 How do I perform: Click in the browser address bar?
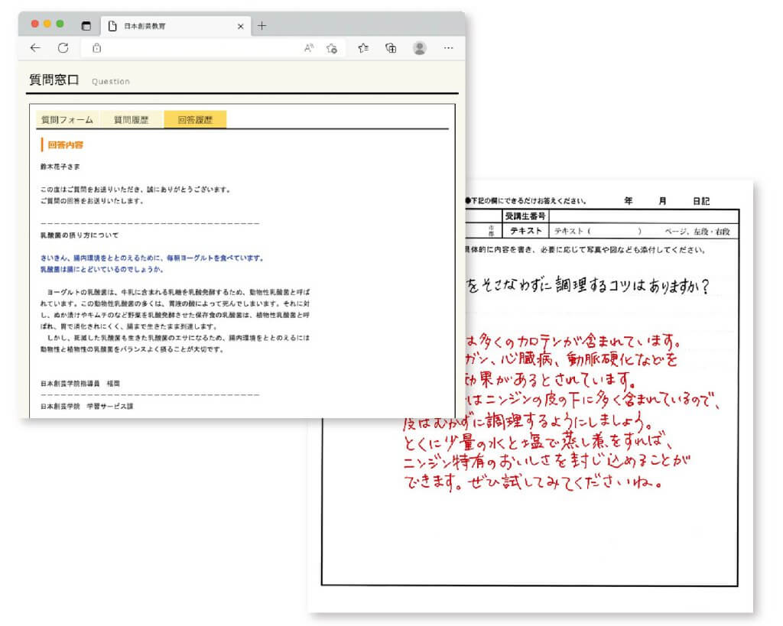pyautogui.click(x=199, y=48)
